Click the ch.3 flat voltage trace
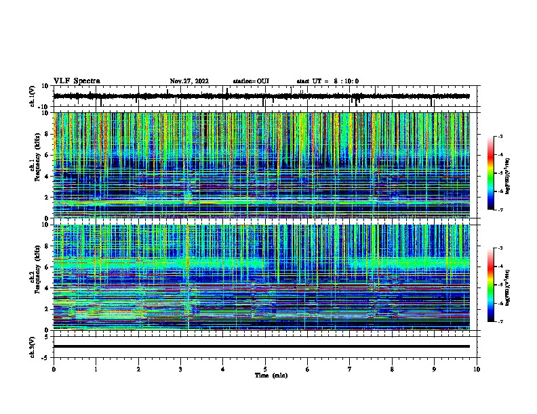The image size is (537, 414). pyautogui.click(x=261, y=346)
